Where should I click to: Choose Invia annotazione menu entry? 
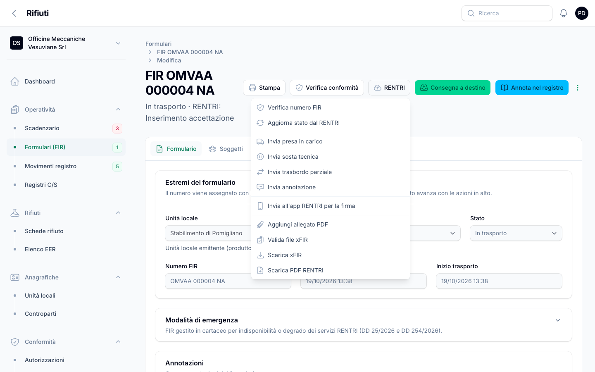pos(331,187)
